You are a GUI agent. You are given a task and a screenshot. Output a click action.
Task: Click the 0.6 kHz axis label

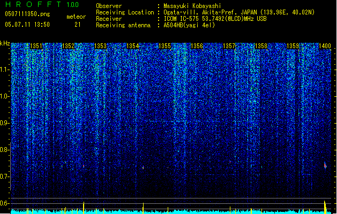pyautogui.click(x=4, y=203)
